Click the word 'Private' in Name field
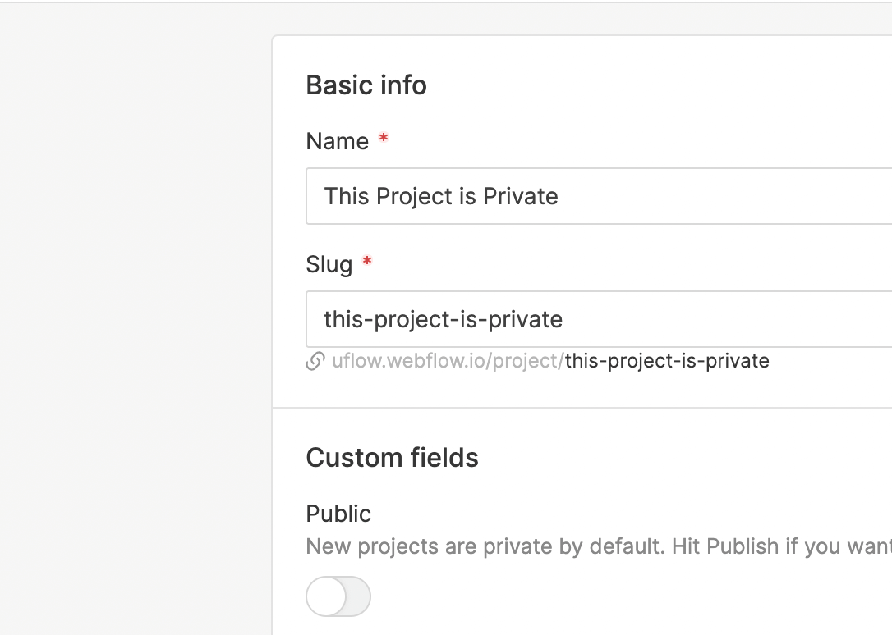Screen dimensions: 892x635 [520, 196]
